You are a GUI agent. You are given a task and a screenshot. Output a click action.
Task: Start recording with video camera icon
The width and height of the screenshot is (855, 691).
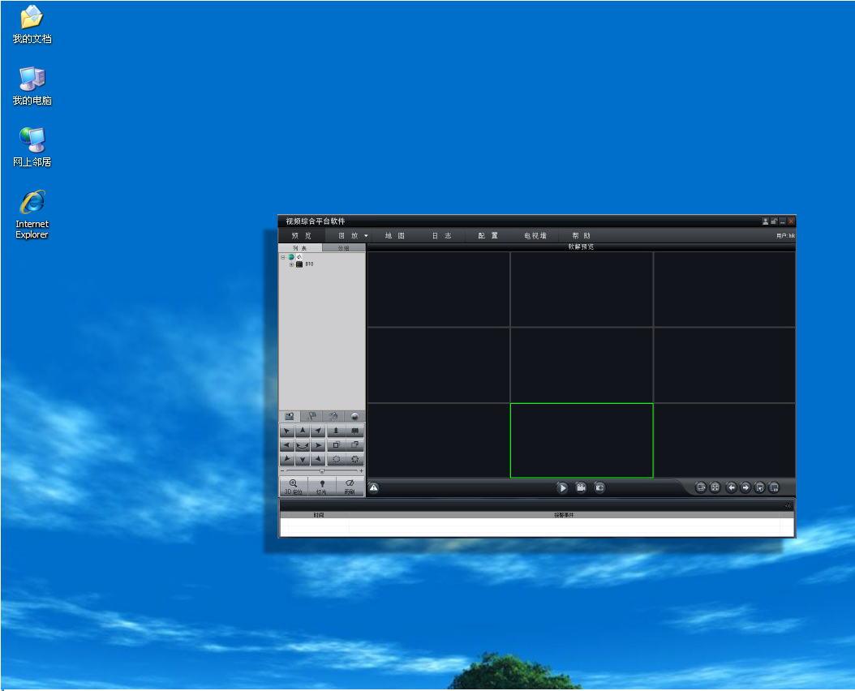tap(581, 487)
